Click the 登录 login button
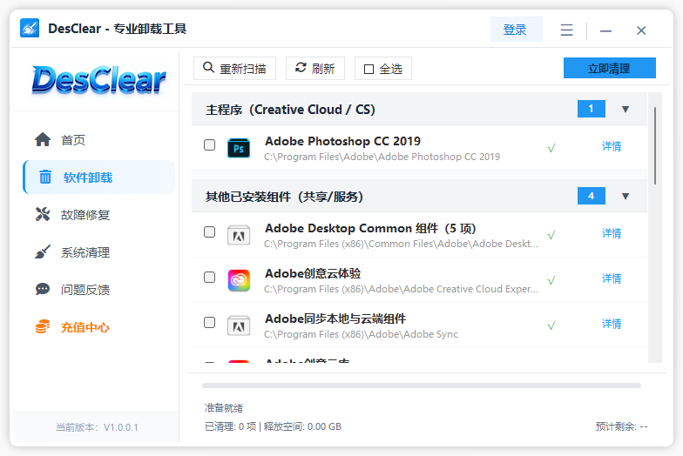The image size is (683, 456). tap(516, 30)
